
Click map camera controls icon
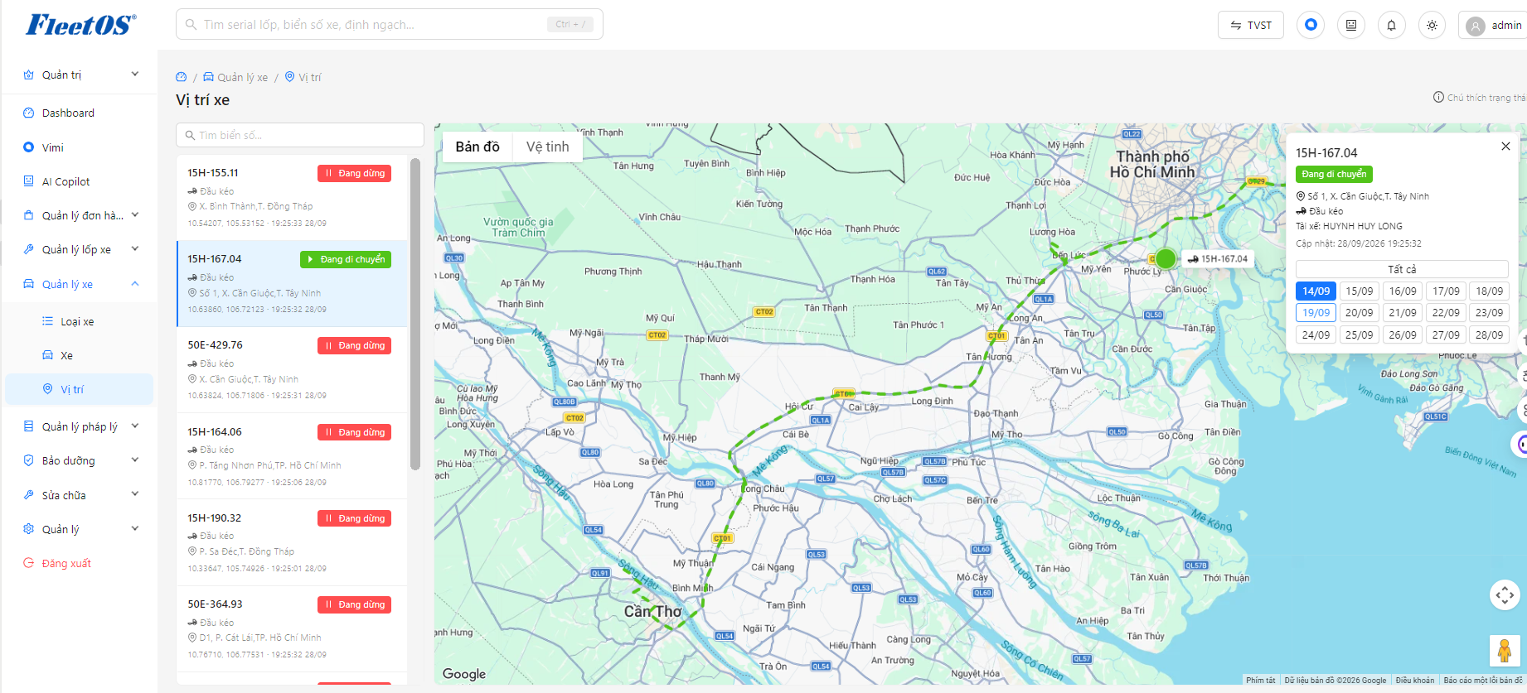pyautogui.click(x=1505, y=594)
